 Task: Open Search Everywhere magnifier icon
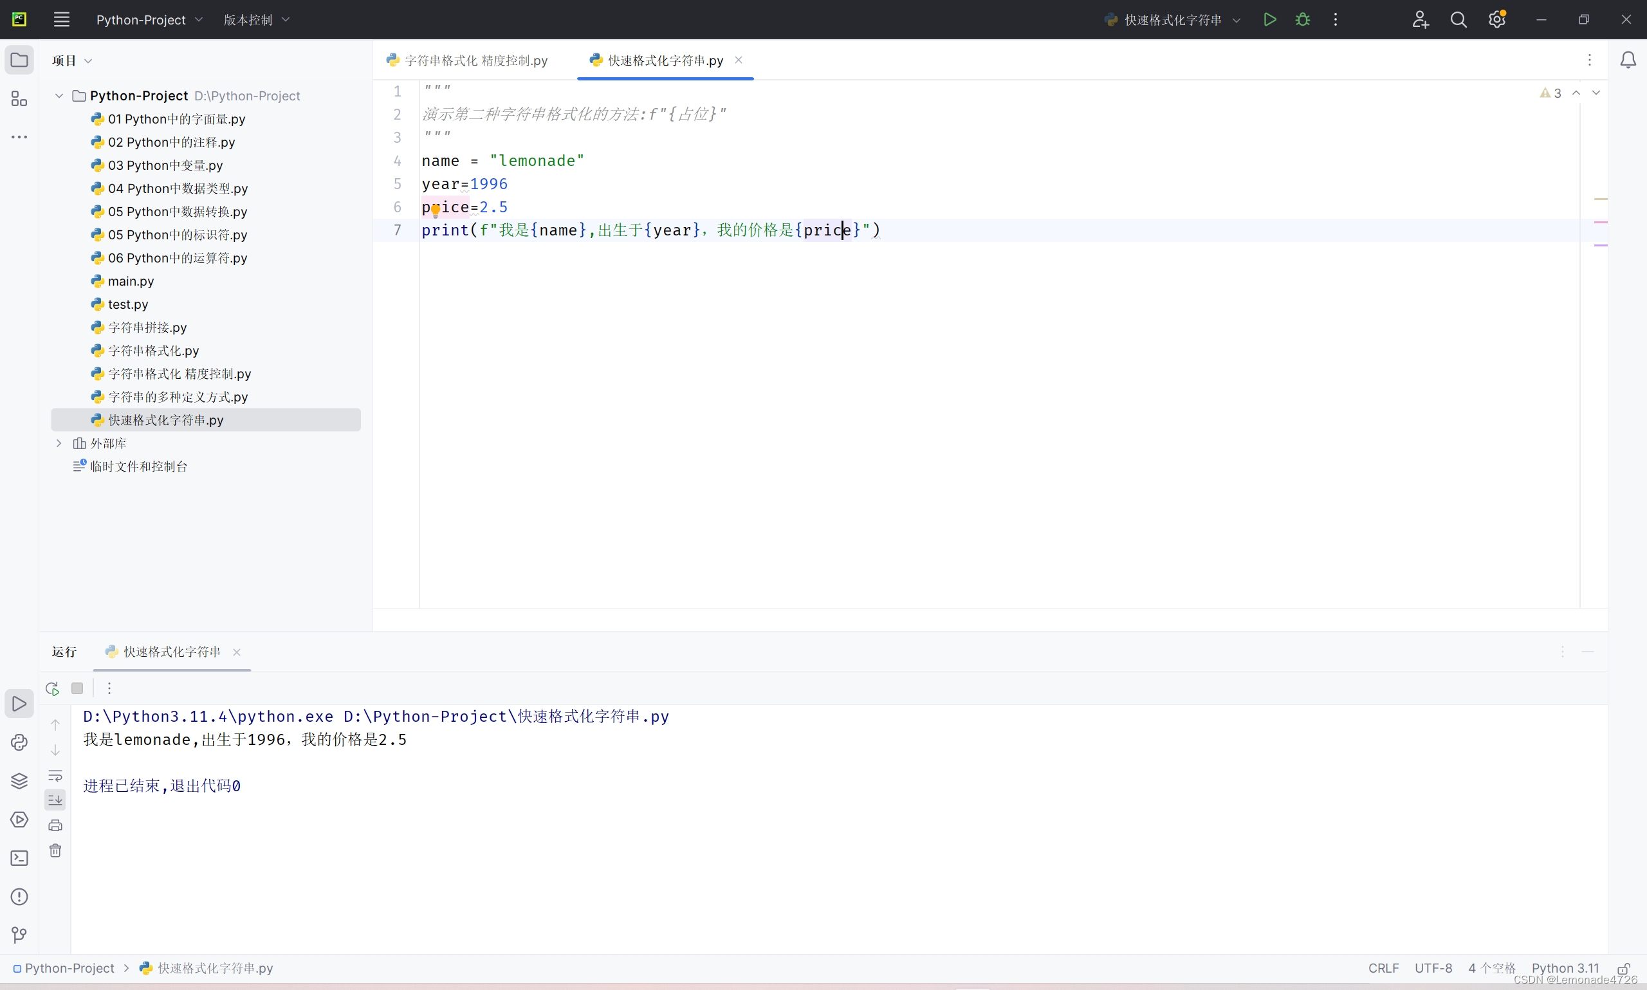(1458, 20)
